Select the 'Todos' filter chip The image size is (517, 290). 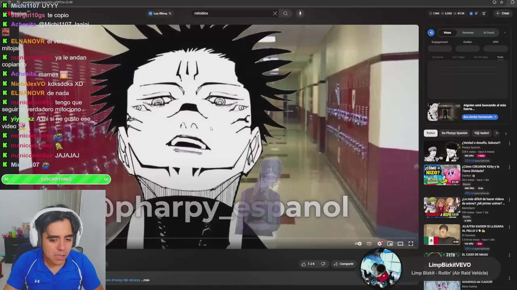pyautogui.click(x=431, y=133)
